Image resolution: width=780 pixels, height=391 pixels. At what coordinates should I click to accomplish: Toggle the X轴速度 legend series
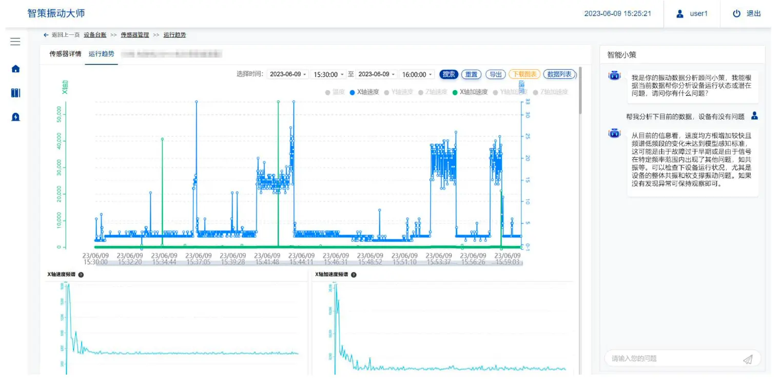[364, 92]
